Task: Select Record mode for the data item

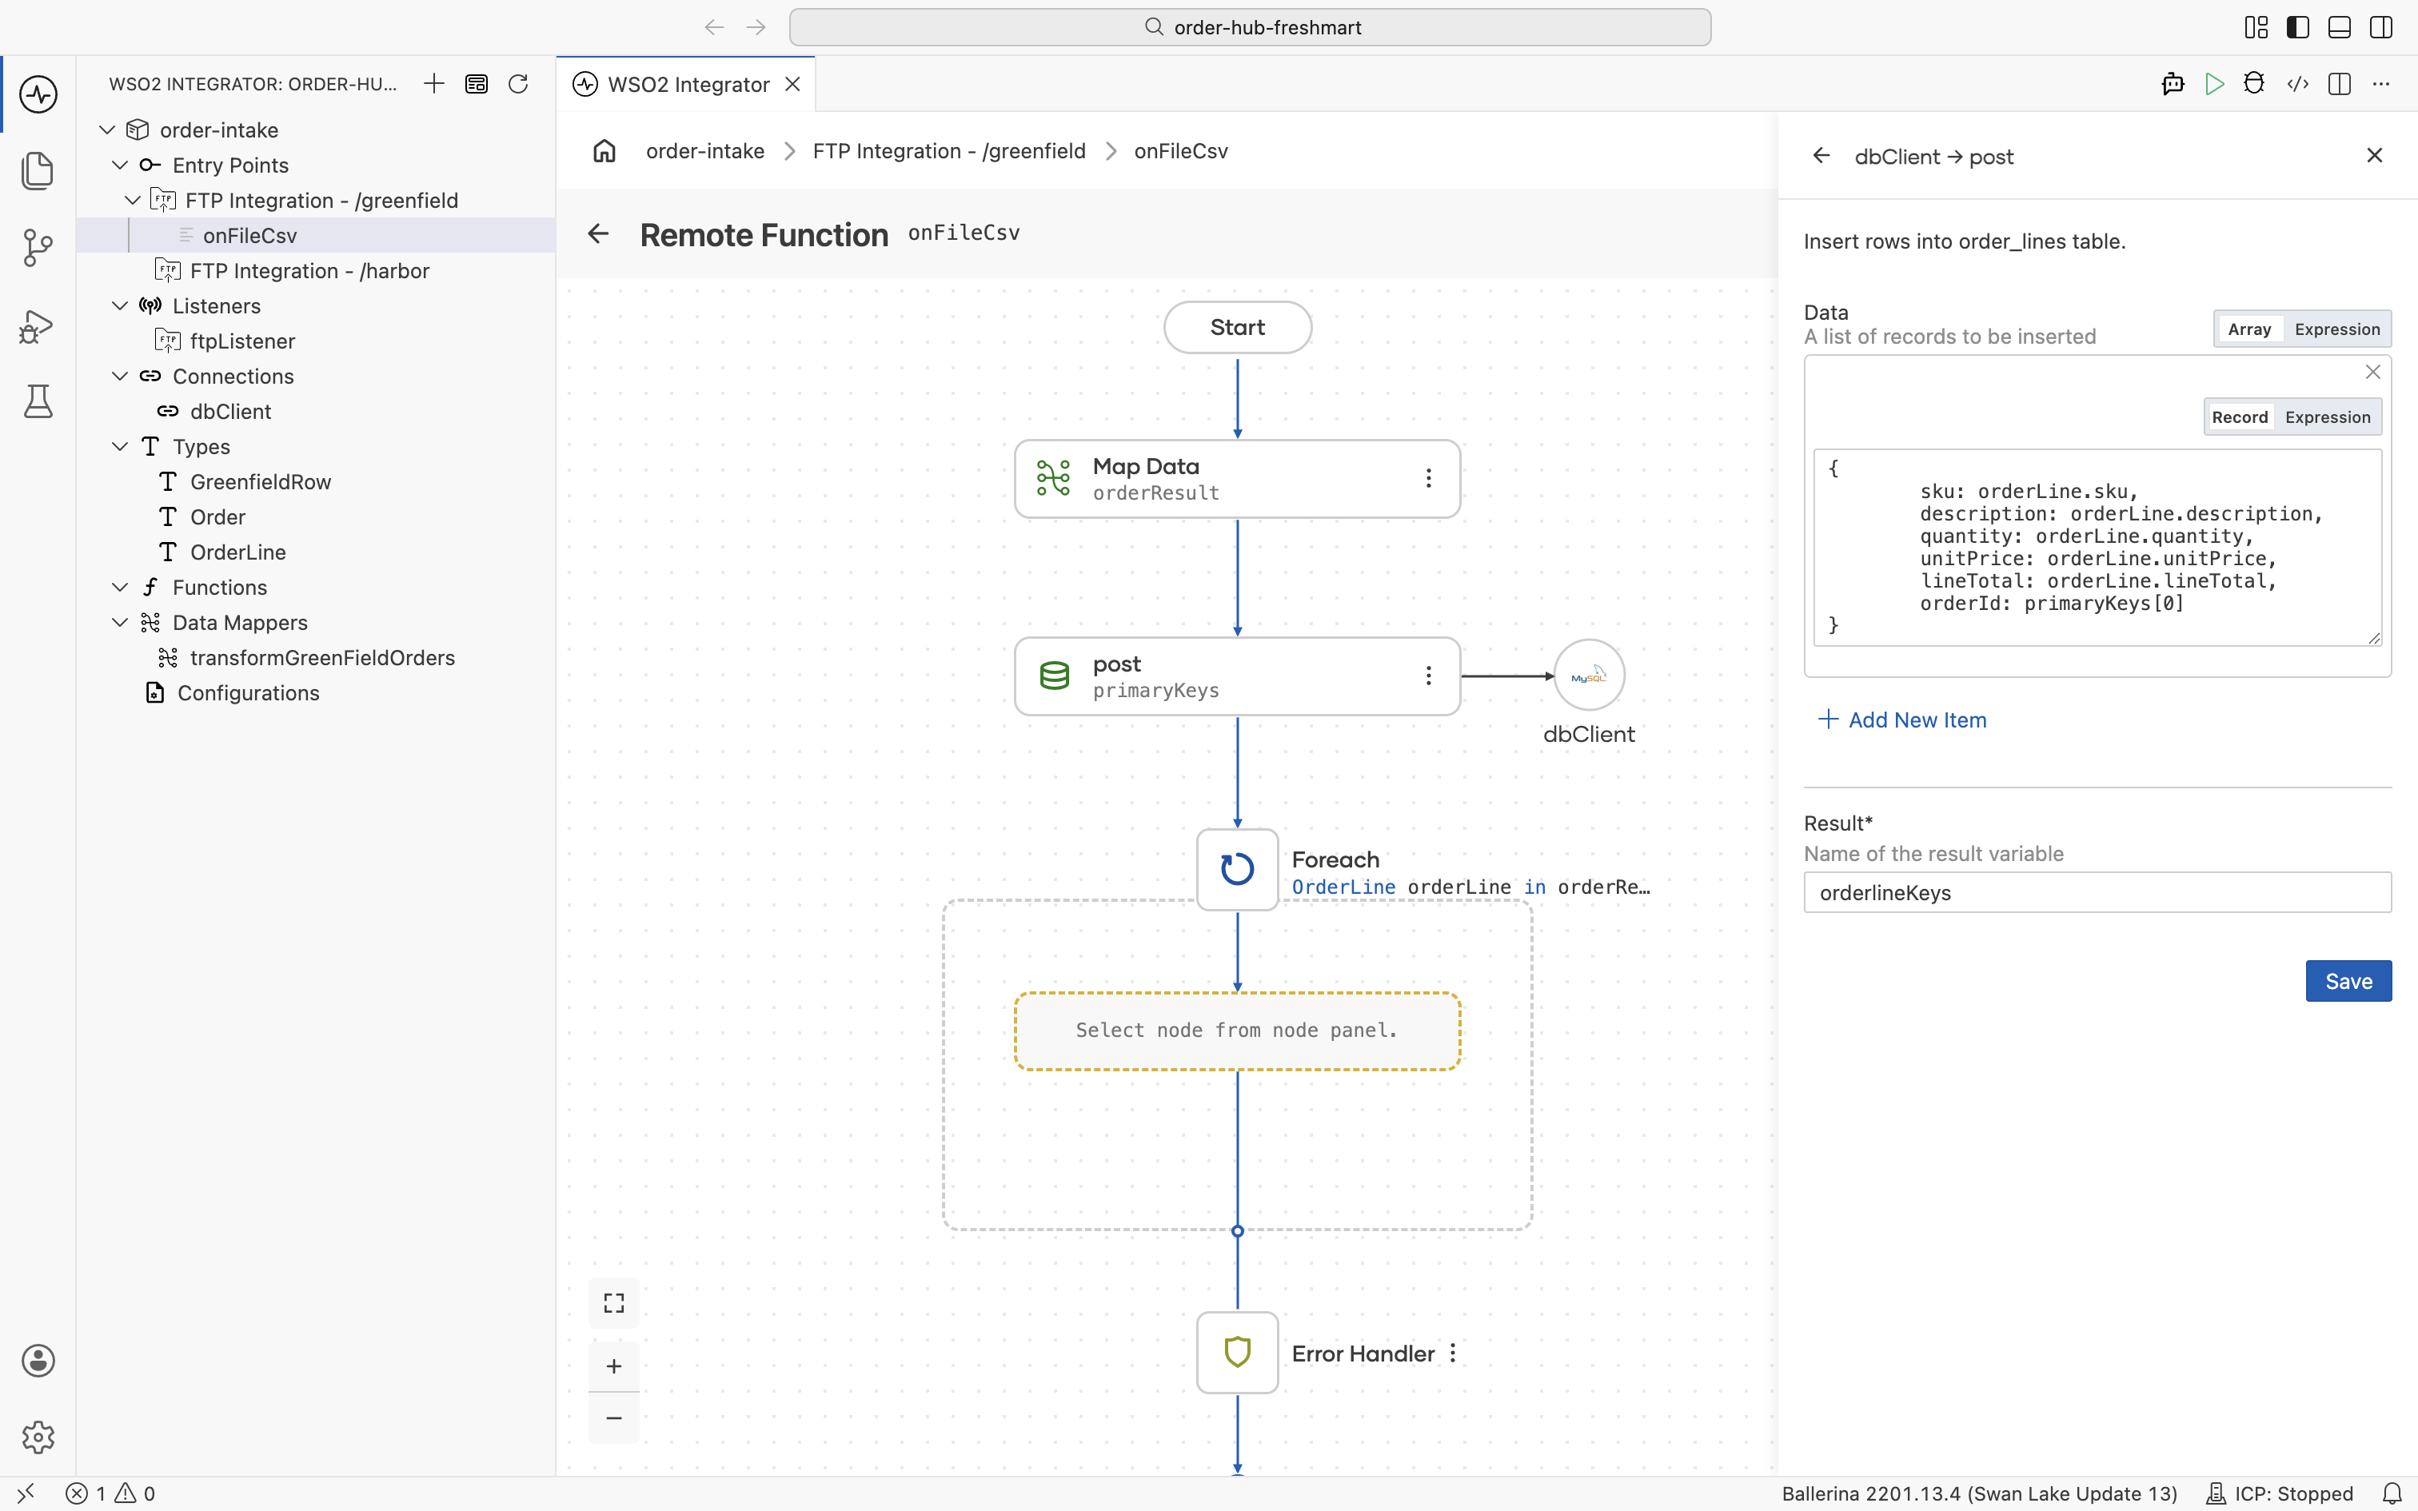Action: pos(2239,417)
